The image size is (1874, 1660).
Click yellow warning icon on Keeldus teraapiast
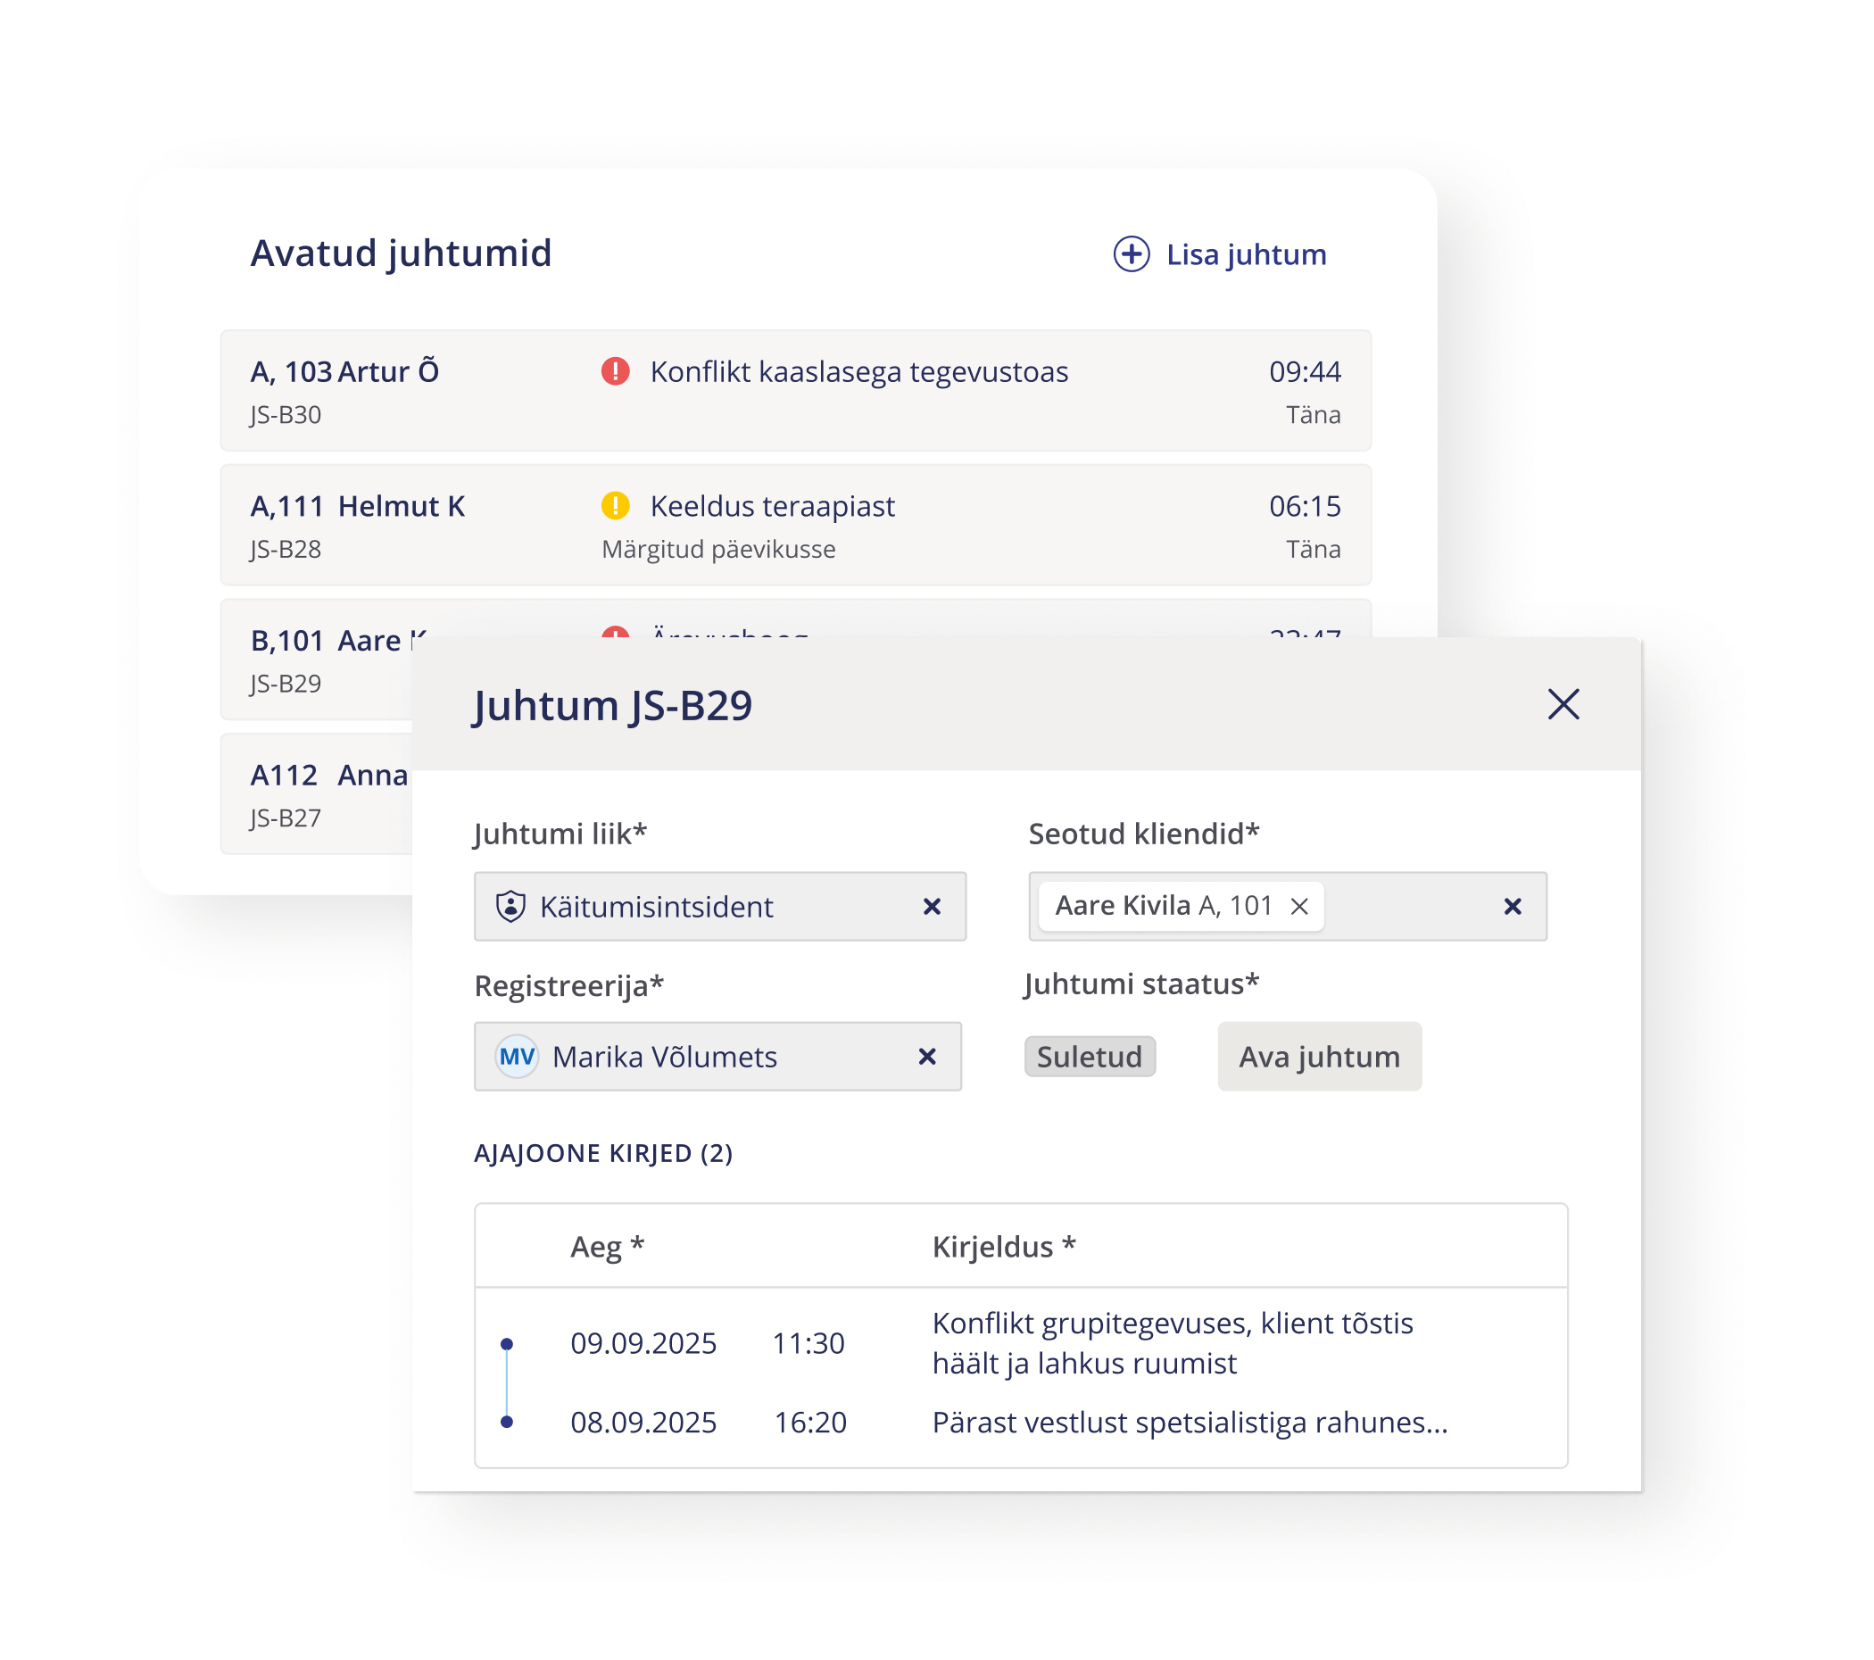pos(615,505)
